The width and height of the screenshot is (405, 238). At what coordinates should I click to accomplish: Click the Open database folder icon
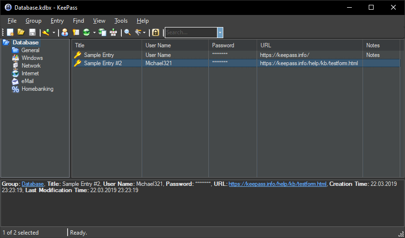(21, 32)
